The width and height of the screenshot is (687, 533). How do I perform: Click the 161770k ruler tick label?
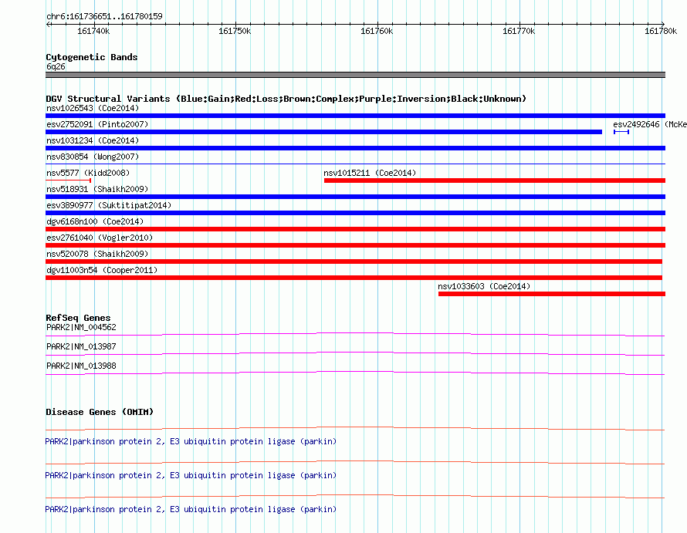point(519,31)
